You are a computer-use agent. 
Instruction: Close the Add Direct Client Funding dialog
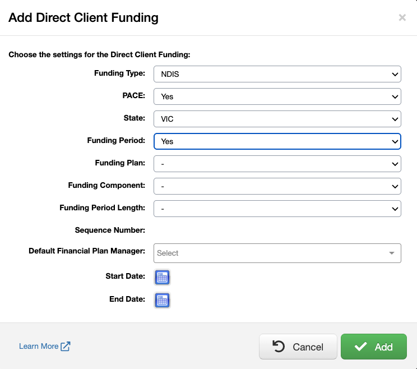pos(402,18)
